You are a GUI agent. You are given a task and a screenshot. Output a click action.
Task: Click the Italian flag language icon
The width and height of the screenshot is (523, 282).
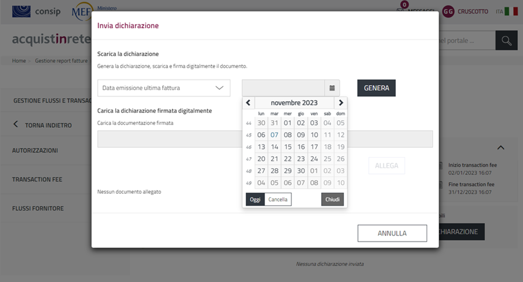point(511,11)
